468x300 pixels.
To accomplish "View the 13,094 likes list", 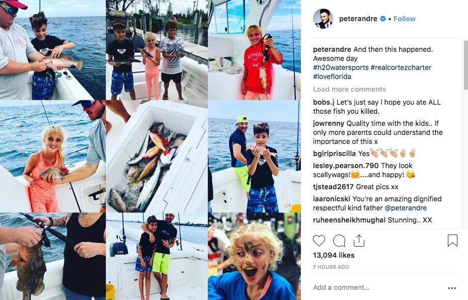I will click(x=334, y=255).
